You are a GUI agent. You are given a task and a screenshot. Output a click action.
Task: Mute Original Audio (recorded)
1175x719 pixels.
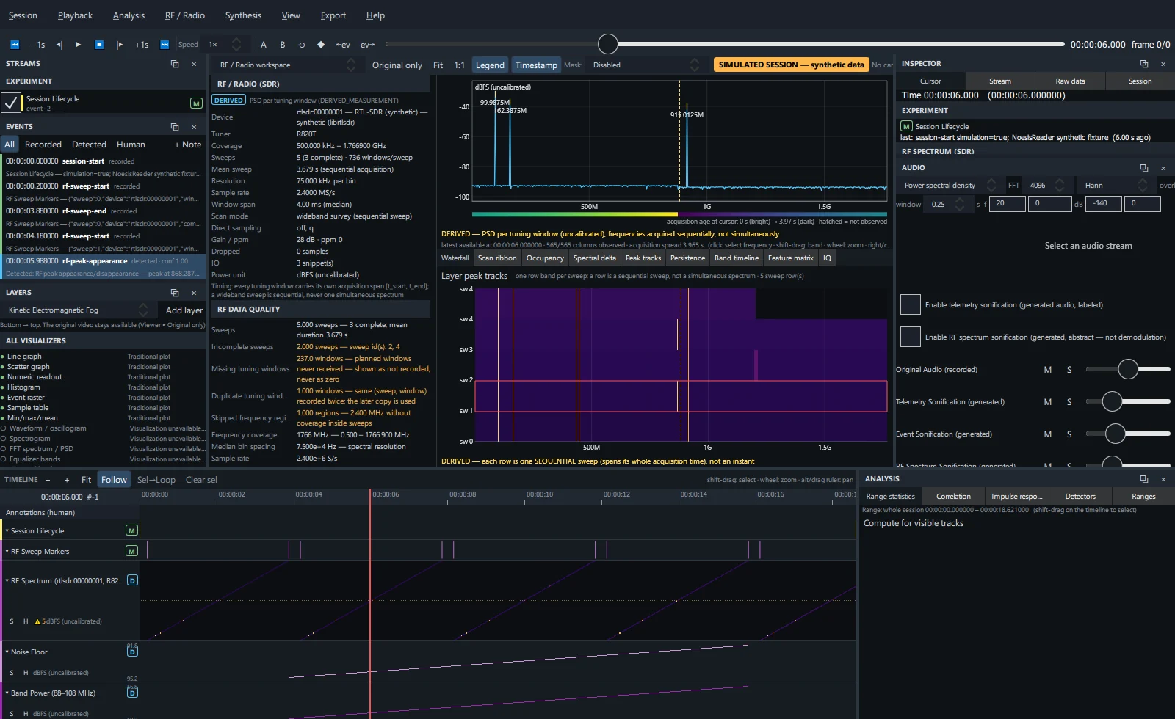pos(1048,370)
